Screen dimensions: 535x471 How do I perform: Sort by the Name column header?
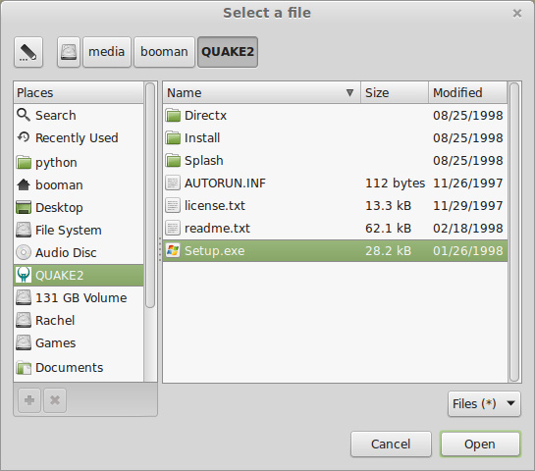point(262,92)
